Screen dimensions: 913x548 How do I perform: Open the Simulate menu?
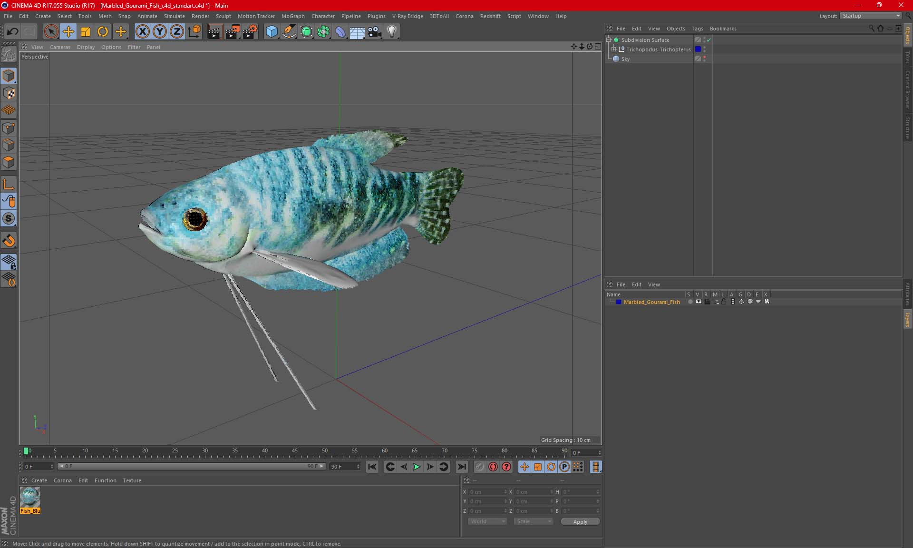pyautogui.click(x=174, y=16)
